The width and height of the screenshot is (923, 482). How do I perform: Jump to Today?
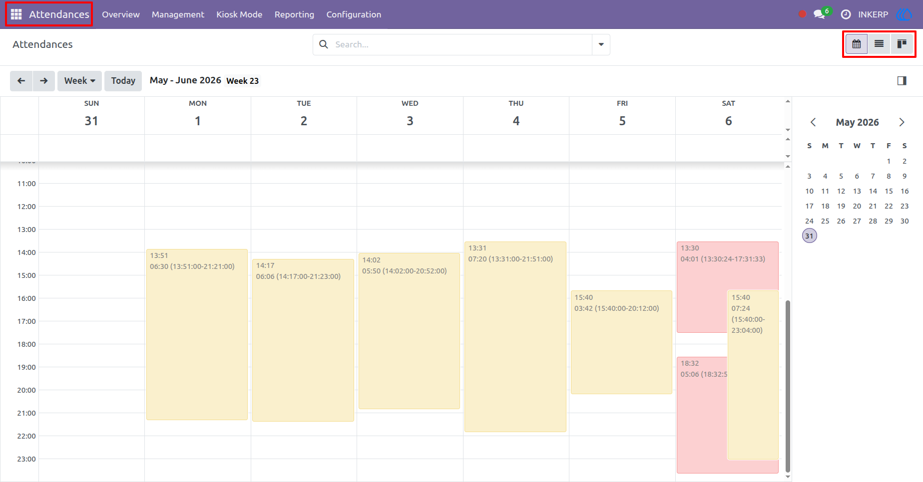click(x=123, y=81)
